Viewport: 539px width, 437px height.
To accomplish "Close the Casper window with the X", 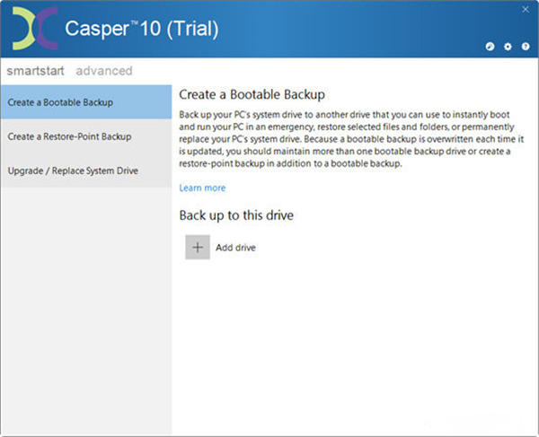I will [525, 11].
